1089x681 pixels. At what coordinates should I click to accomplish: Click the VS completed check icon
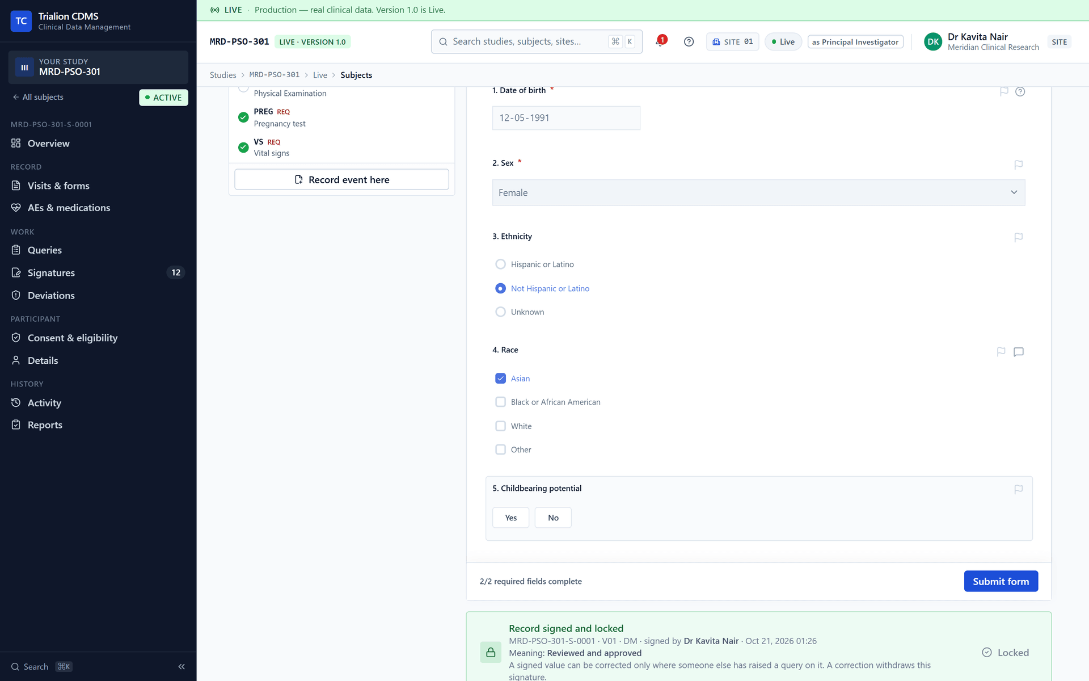(x=243, y=148)
